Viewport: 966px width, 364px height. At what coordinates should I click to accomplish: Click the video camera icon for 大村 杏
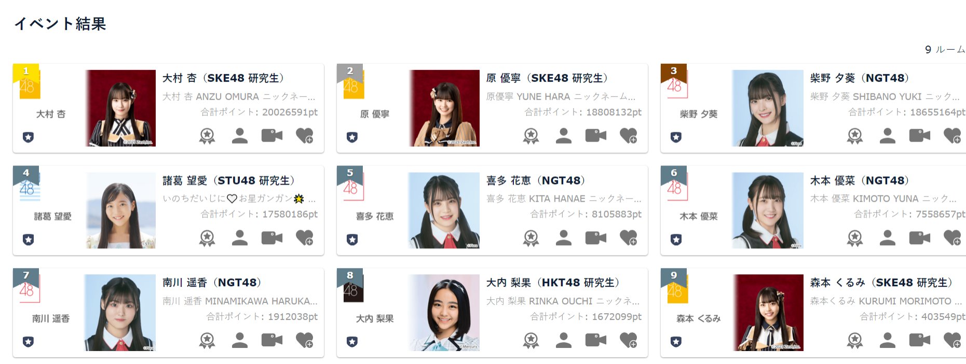(x=272, y=136)
